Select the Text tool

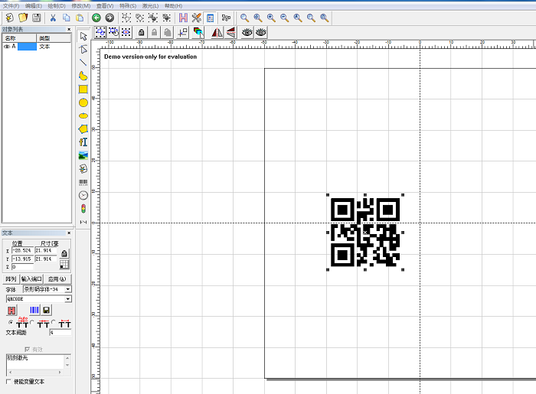(x=83, y=142)
